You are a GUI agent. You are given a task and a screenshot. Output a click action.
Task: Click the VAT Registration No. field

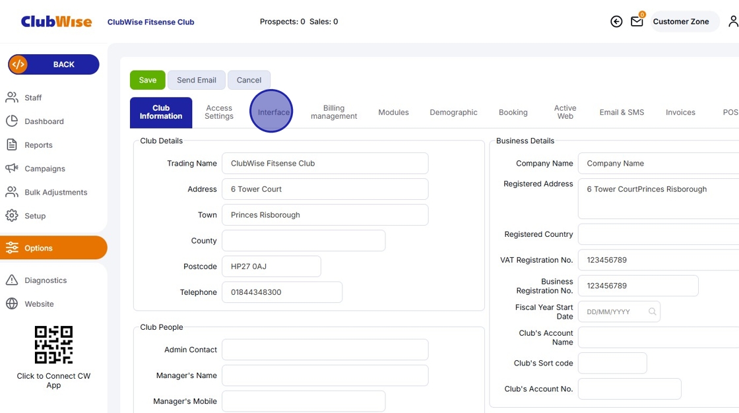click(x=659, y=260)
